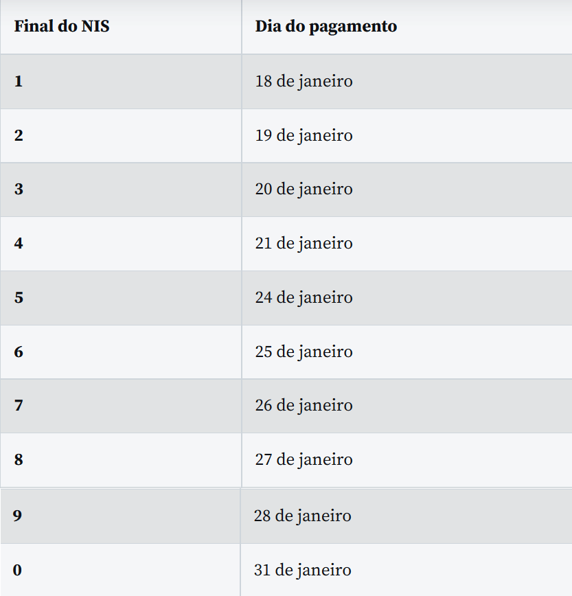Image resolution: width=572 pixels, height=596 pixels.
Task: Click the "31 de janeiro" payment date
Action: point(302,570)
